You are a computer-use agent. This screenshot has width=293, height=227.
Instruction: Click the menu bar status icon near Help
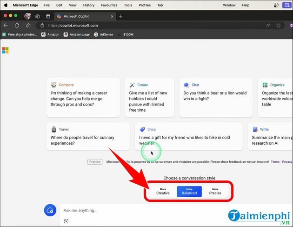pyautogui.click(x=276, y=5)
